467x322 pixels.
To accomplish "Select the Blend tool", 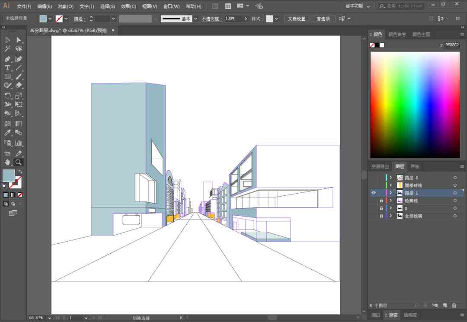I will 19,133.
